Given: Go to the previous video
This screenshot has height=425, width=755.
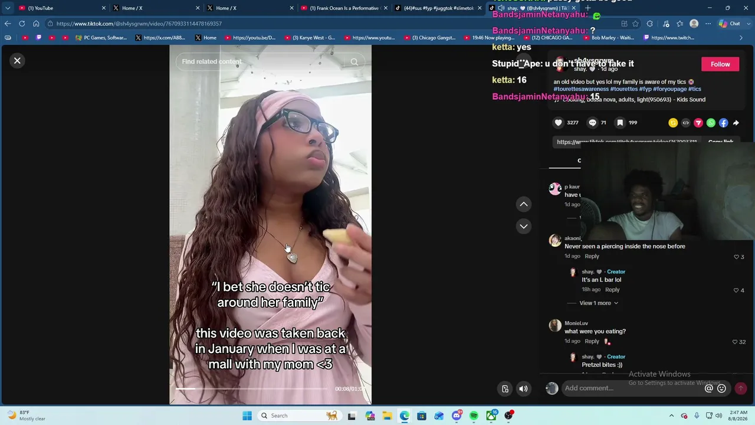Looking at the screenshot, I should pyautogui.click(x=523, y=204).
